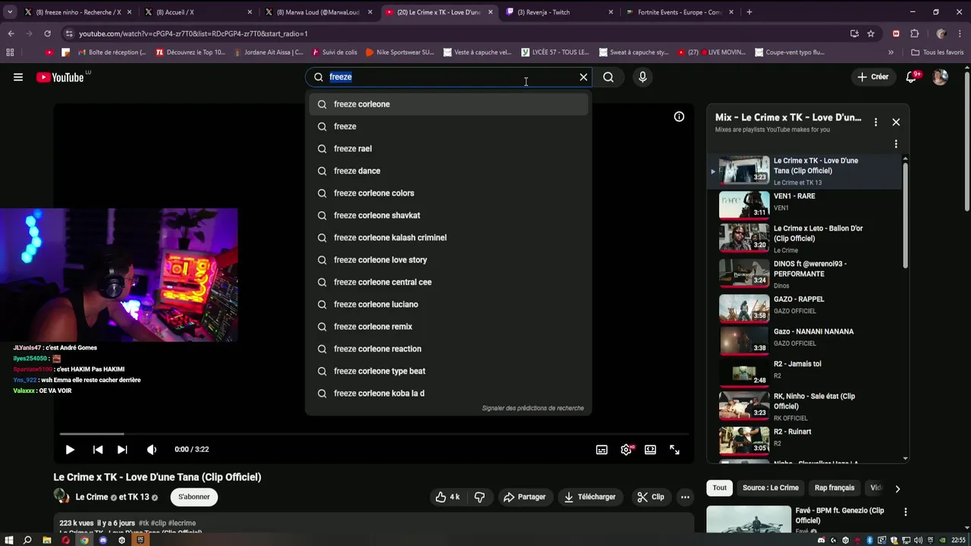Viewport: 971px width, 546px height.
Task: Go to YouTube home via logo
Action: 61,77
